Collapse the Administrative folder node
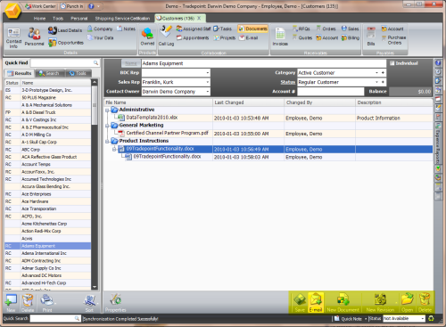The image size is (446, 327). click(x=107, y=110)
